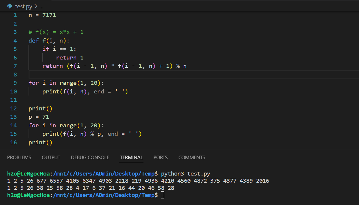Image resolution: width=359 pixels, height=205 pixels.
Task: Open the test.py breadcrumb item
Action: 24,6
